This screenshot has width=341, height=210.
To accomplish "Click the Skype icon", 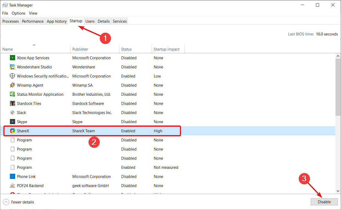I will pos(13,122).
